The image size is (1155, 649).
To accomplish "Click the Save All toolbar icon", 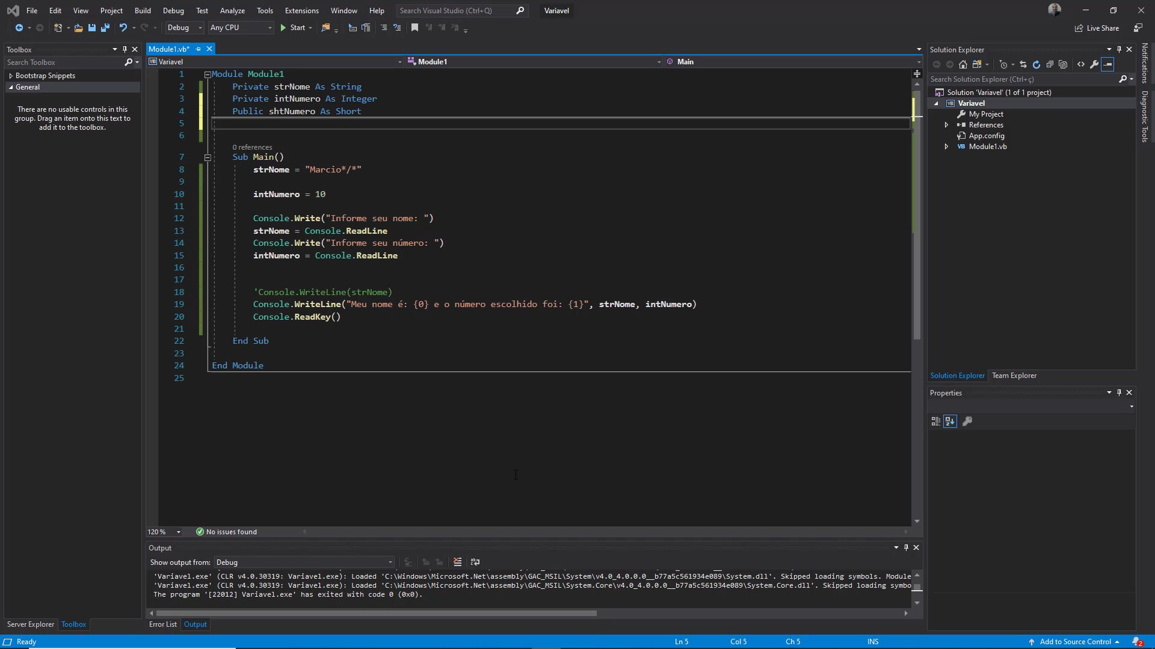I will pos(105,28).
